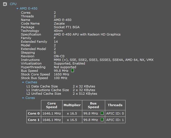Click the Instructions value starting with MMX
The height and width of the screenshot is (138, 171).
point(103,60)
